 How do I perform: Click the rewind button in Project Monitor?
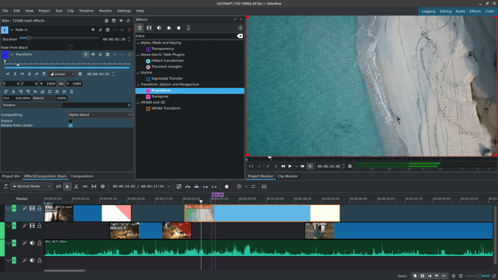(283, 166)
